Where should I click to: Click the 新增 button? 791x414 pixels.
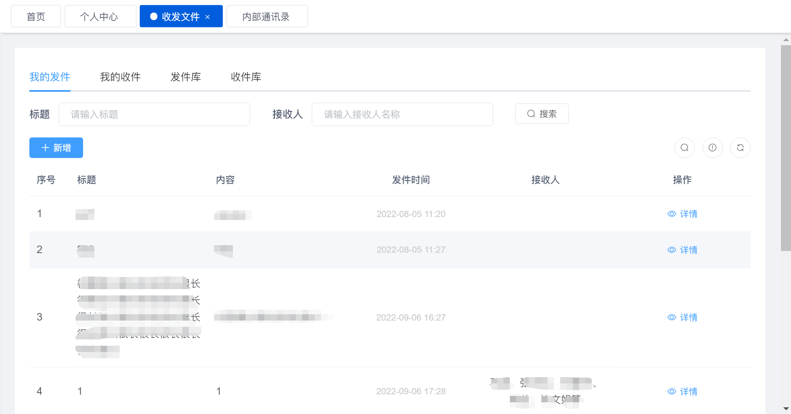click(x=56, y=148)
